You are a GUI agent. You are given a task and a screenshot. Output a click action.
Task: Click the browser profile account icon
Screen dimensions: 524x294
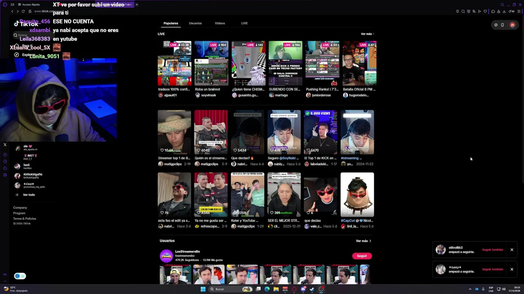point(499,11)
